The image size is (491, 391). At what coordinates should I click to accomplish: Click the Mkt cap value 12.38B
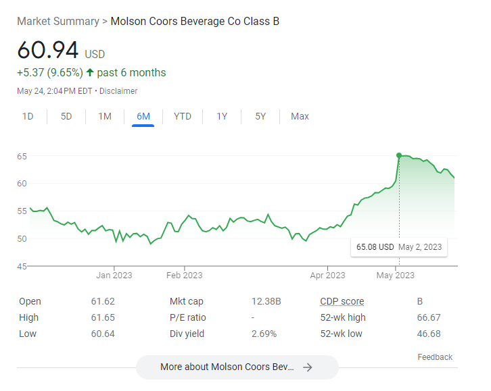click(x=266, y=301)
